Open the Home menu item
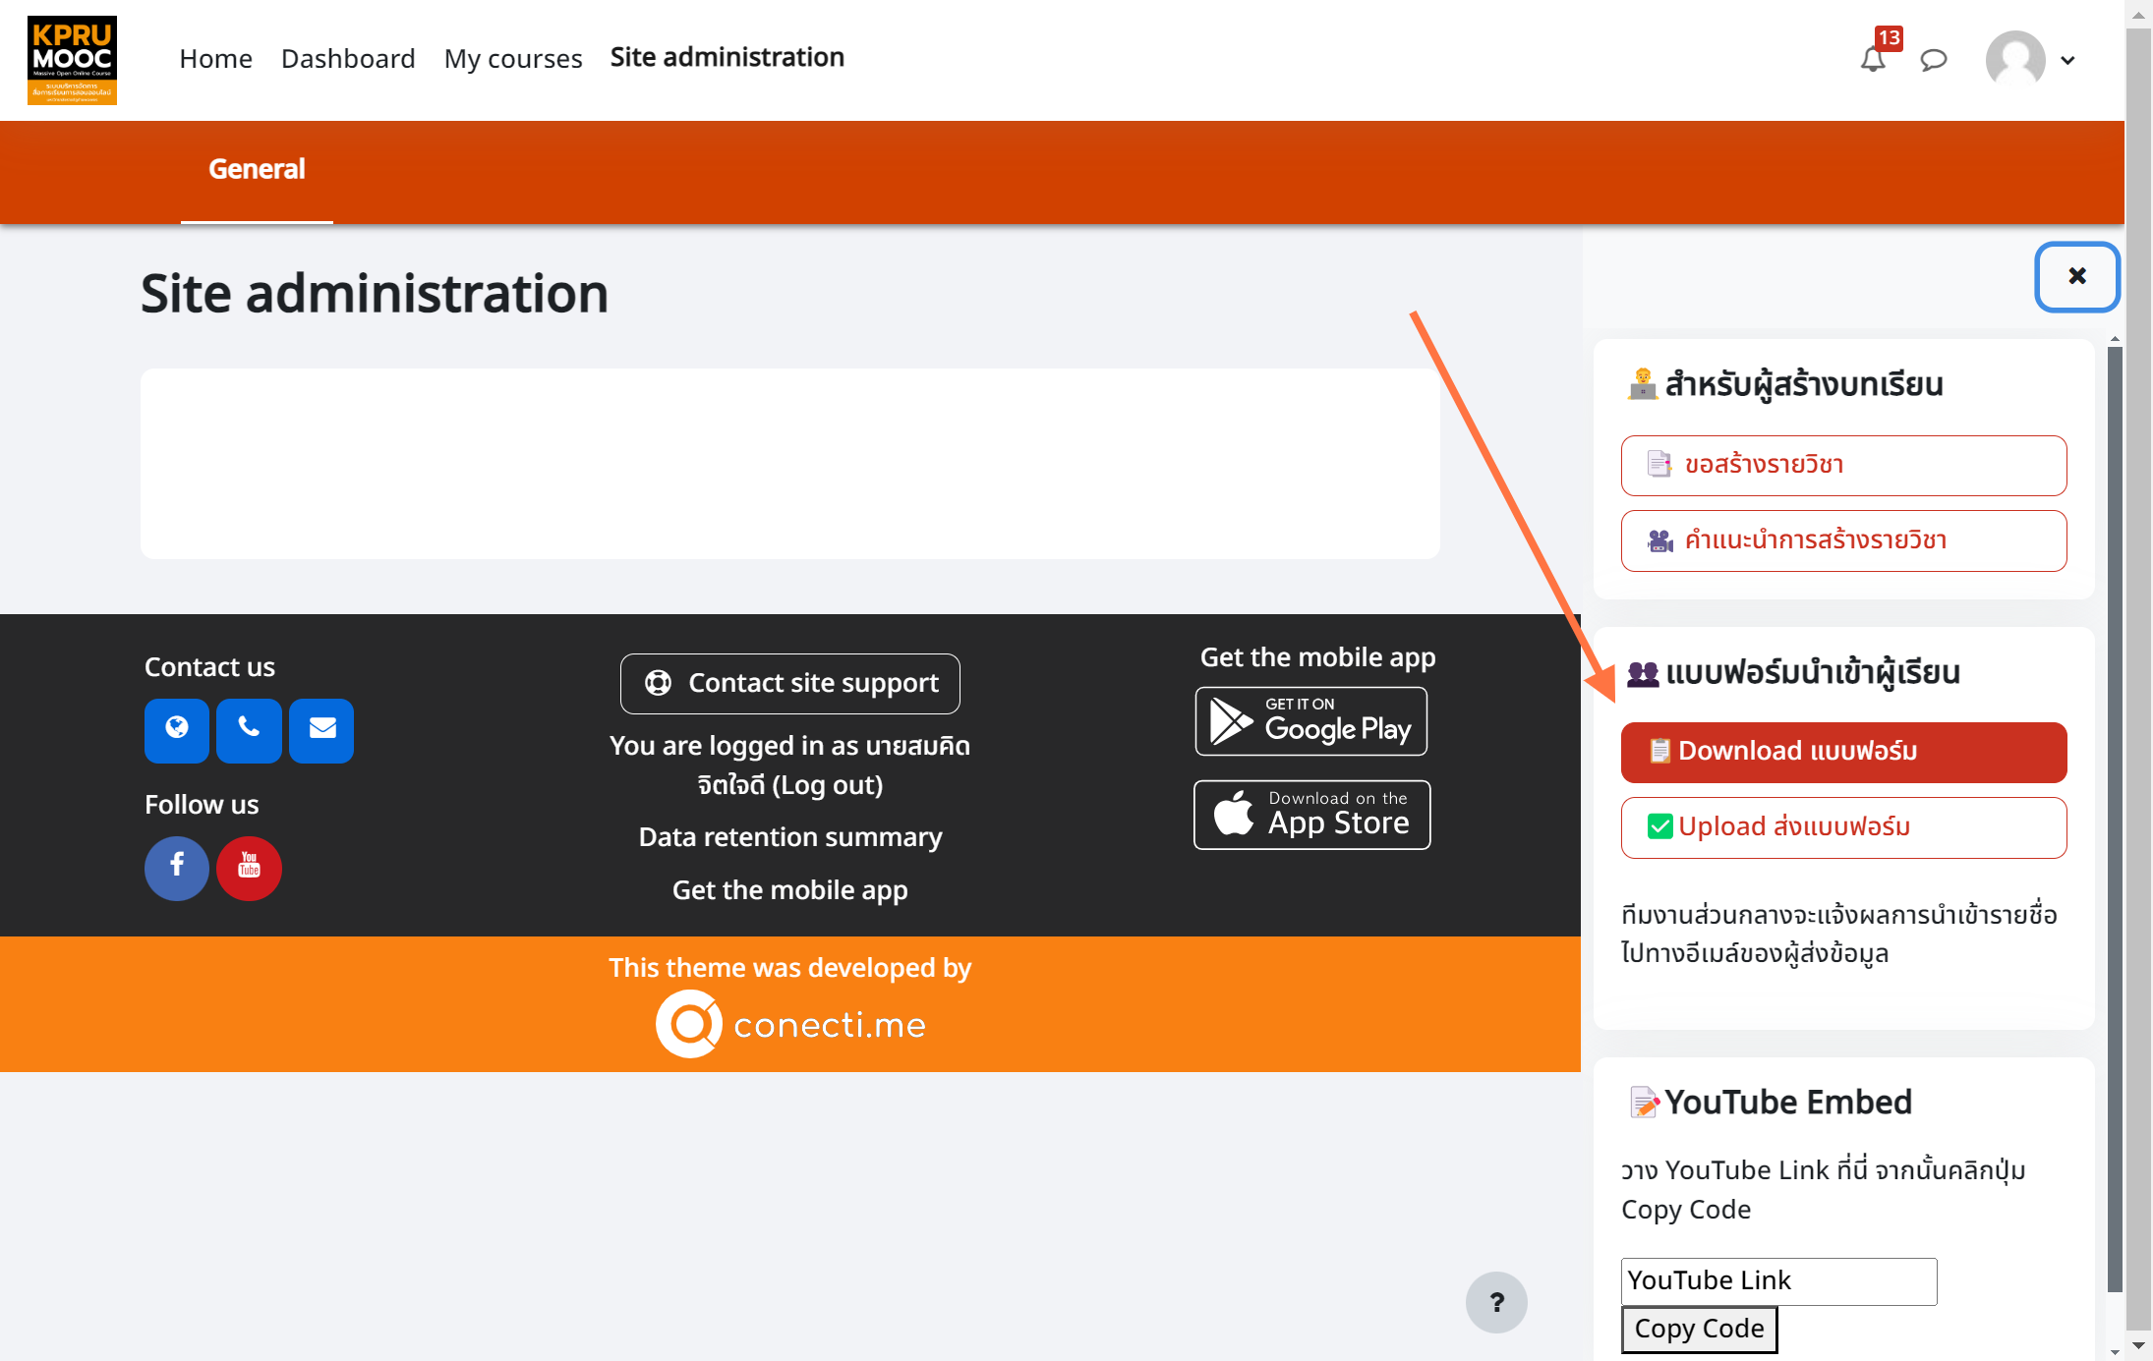Viewport: 2153px width, 1361px height. click(x=215, y=59)
